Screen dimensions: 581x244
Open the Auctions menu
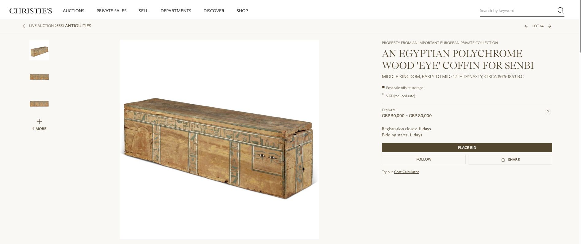74,11
